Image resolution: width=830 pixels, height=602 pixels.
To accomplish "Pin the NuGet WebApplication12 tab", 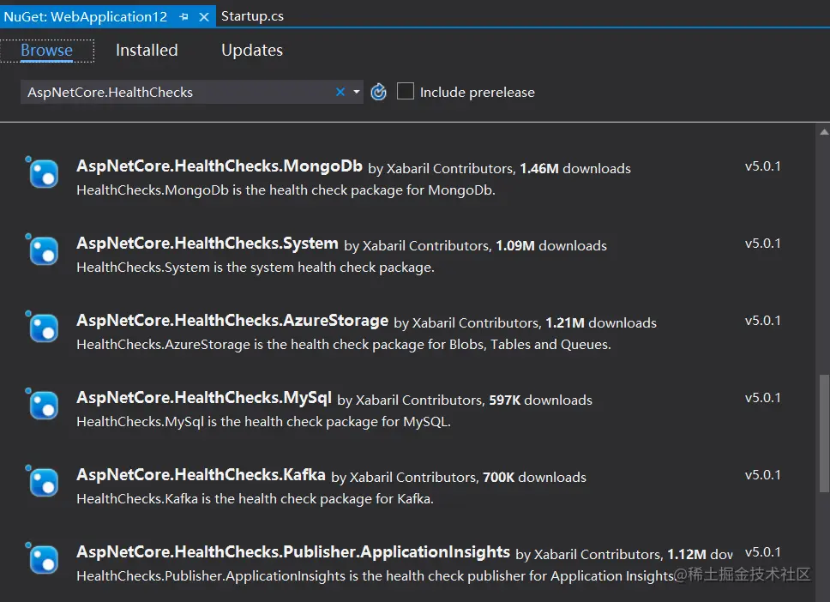I will pyautogui.click(x=183, y=17).
